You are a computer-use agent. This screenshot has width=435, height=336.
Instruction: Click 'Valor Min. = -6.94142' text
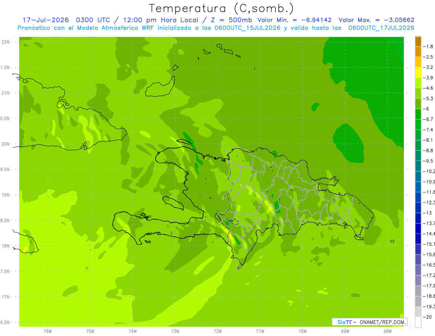(x=294, y=20)
